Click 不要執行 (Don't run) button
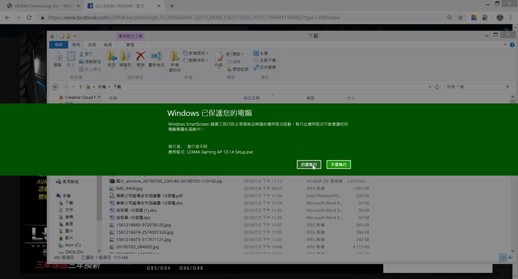This screenshot has height=279, width=518. 338,164
